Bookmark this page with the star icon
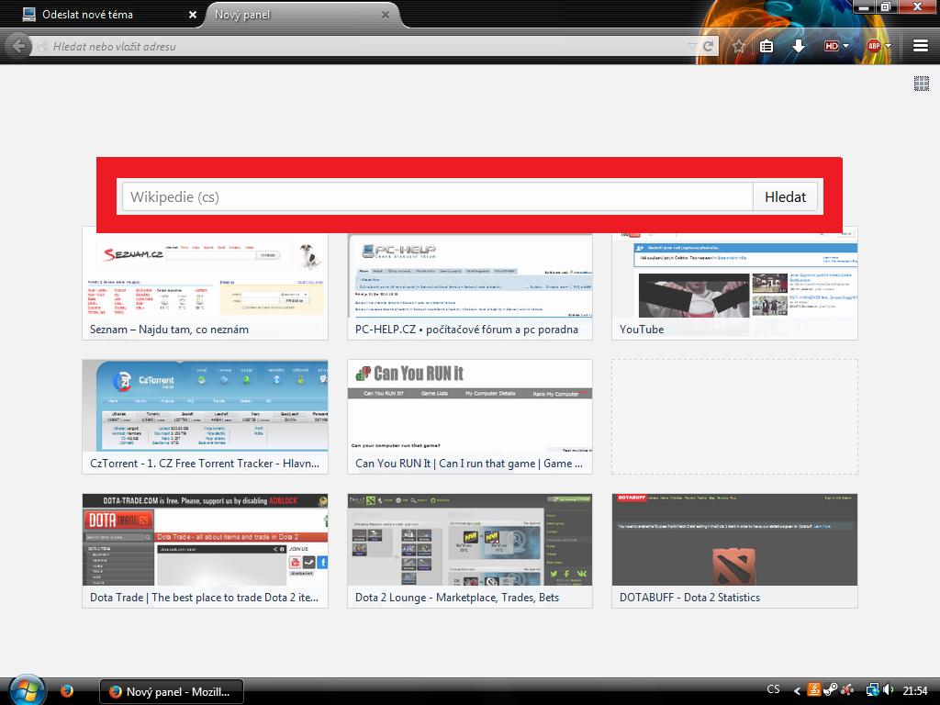Screen dimensions: 940x705 point(739,46)
